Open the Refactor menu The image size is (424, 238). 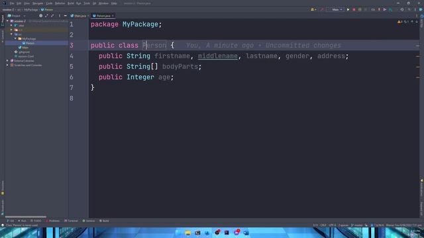(60, 3)
